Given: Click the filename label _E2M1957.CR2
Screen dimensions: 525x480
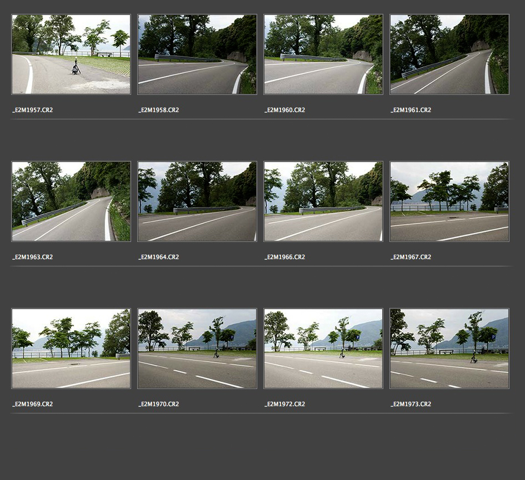Looking at the screenshot, I should (33, 110).
